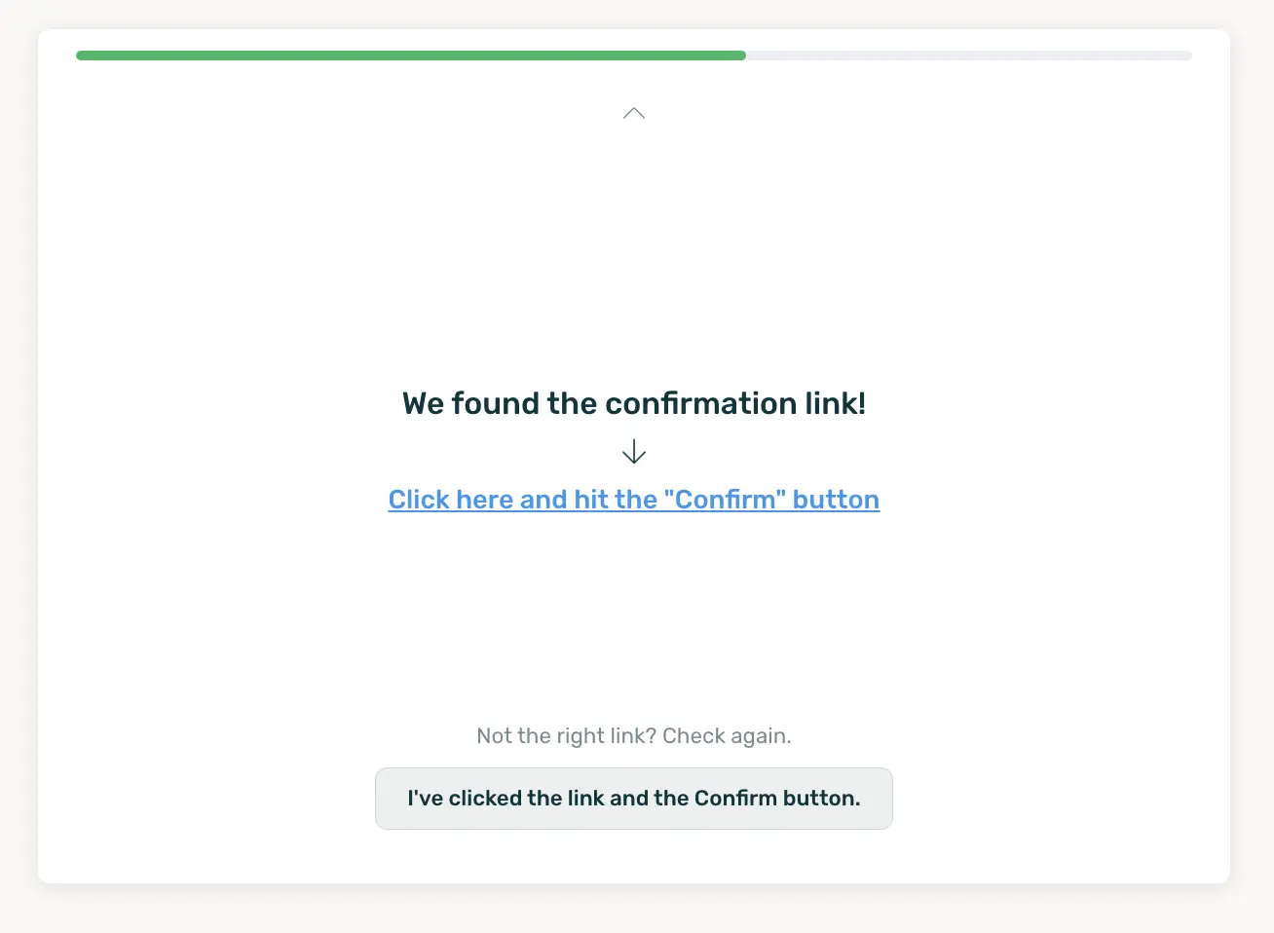Click where the green progress fill ends
1274x933 pixels.
[x=744, y=56]
